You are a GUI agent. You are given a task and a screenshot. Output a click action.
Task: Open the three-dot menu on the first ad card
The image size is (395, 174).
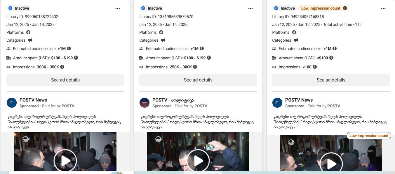point(118,8)
